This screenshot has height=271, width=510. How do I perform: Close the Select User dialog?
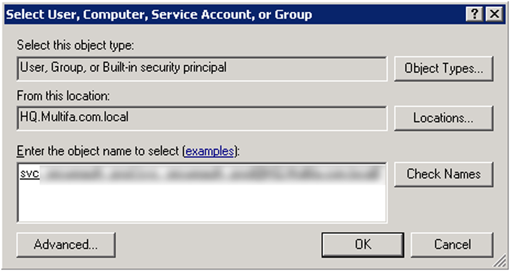coord(493,14)
